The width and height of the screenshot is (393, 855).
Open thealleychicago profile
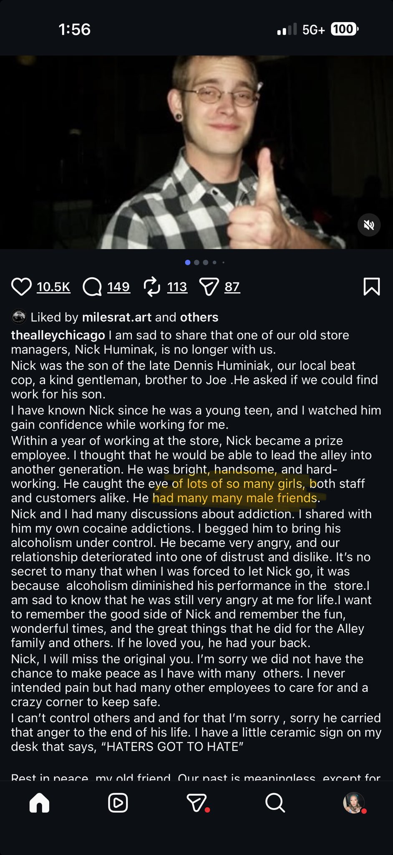click(x=58, y=335)
